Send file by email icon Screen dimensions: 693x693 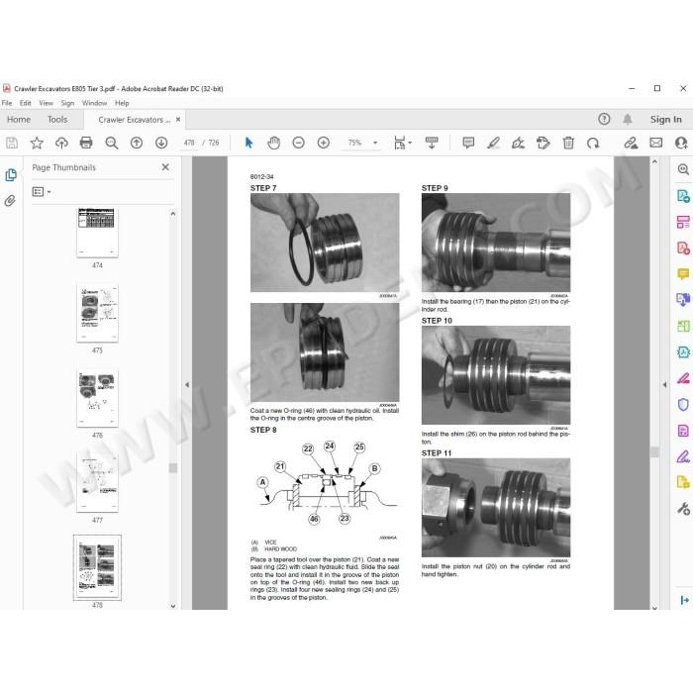(x=655, y=143)
